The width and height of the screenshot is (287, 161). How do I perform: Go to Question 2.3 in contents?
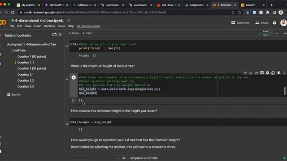(26, 86)
